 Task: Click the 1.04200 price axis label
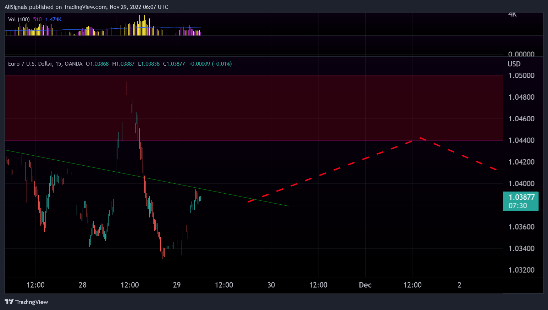tap(521, 162)
